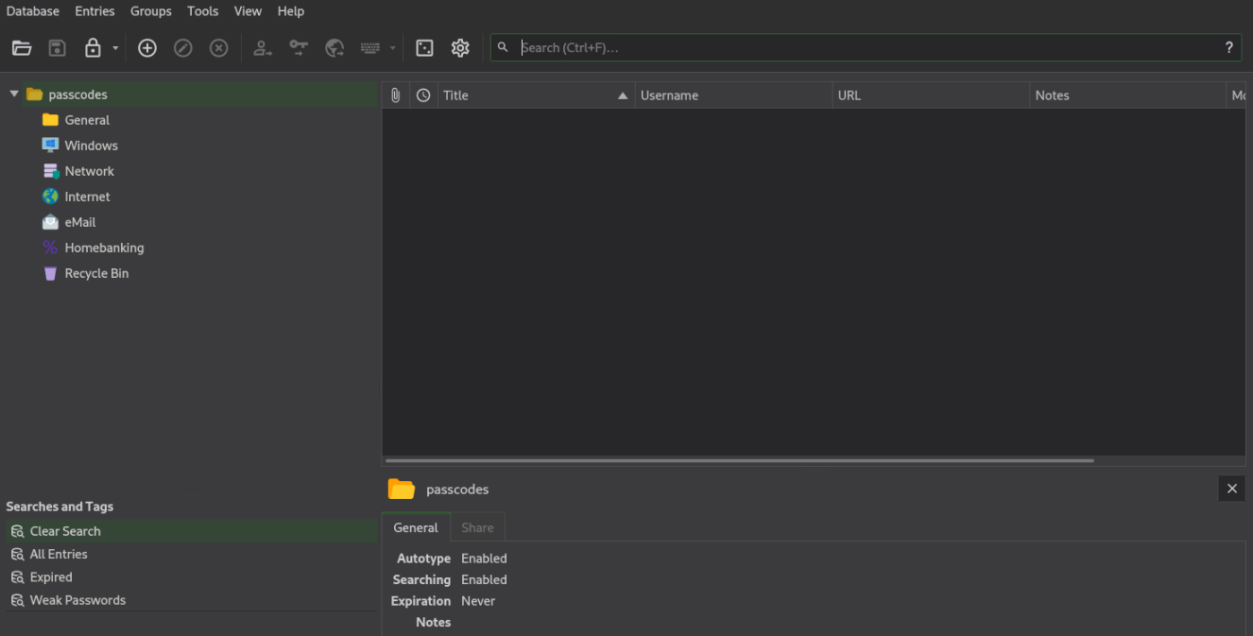
Task: Open the Tools menu
Action: 202,11
